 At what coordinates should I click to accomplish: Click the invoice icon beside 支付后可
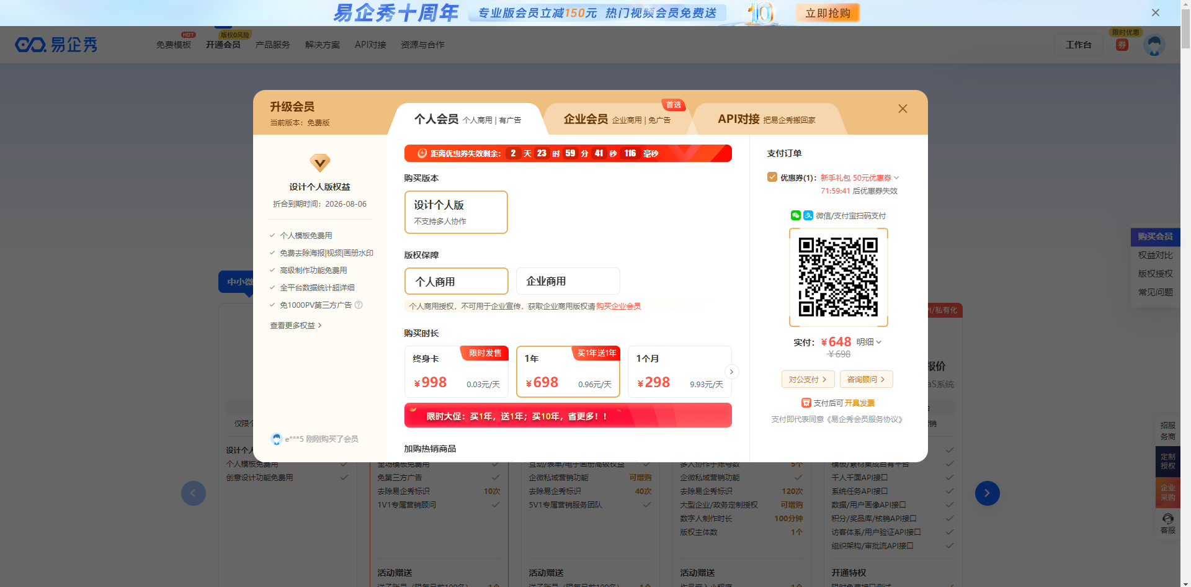(x=806, y=403)
